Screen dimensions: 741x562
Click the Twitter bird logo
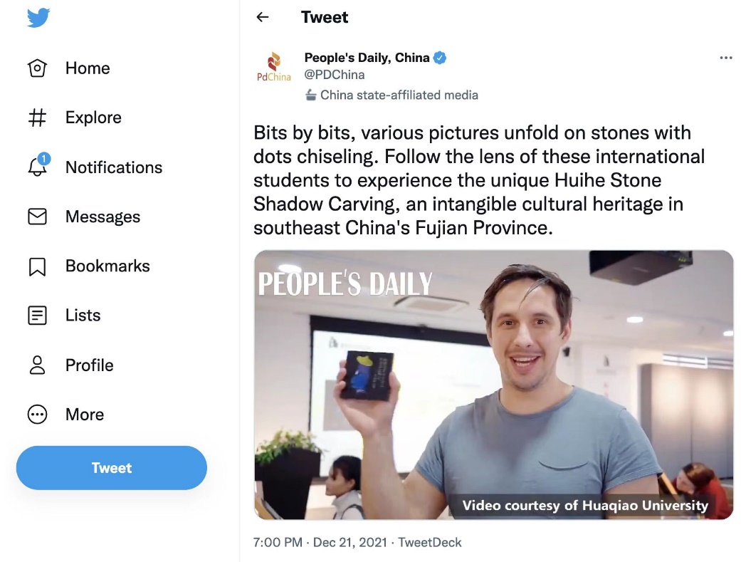(x=38, y=17)
